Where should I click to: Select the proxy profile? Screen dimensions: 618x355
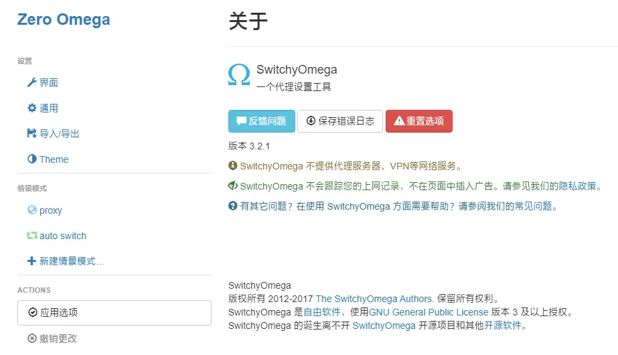click(51, 210)
